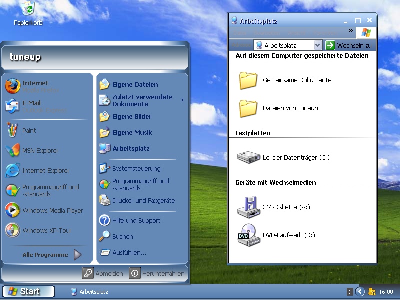Open Paint from the Start menu
The image size is (400, 300).
pos(47,130)
